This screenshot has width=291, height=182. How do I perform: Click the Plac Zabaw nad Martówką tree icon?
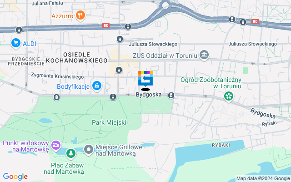point(71,154)
